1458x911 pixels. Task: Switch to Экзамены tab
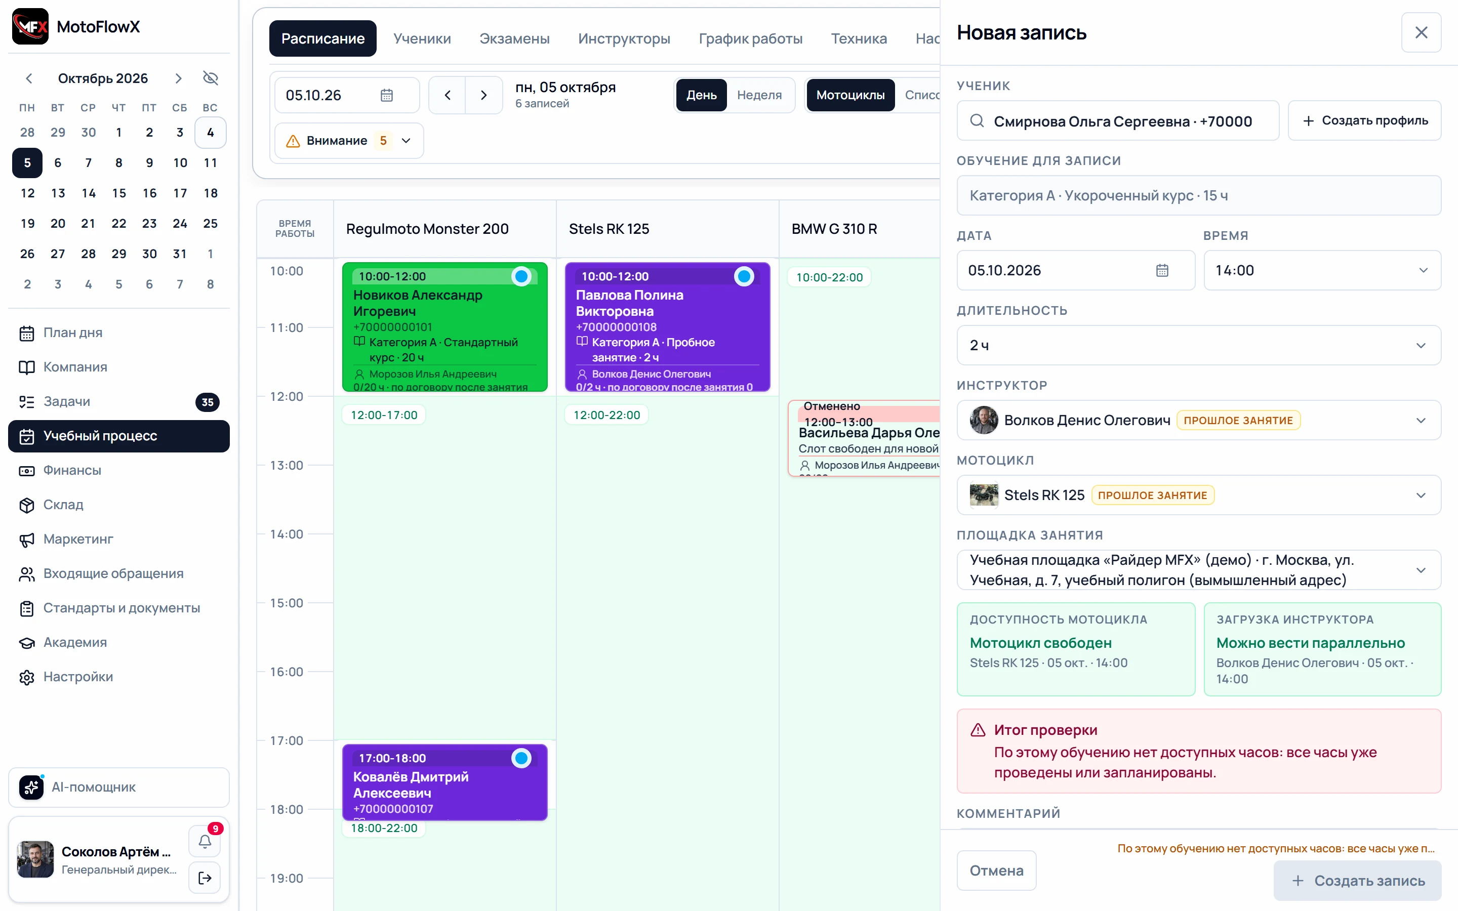pos(514,38)
